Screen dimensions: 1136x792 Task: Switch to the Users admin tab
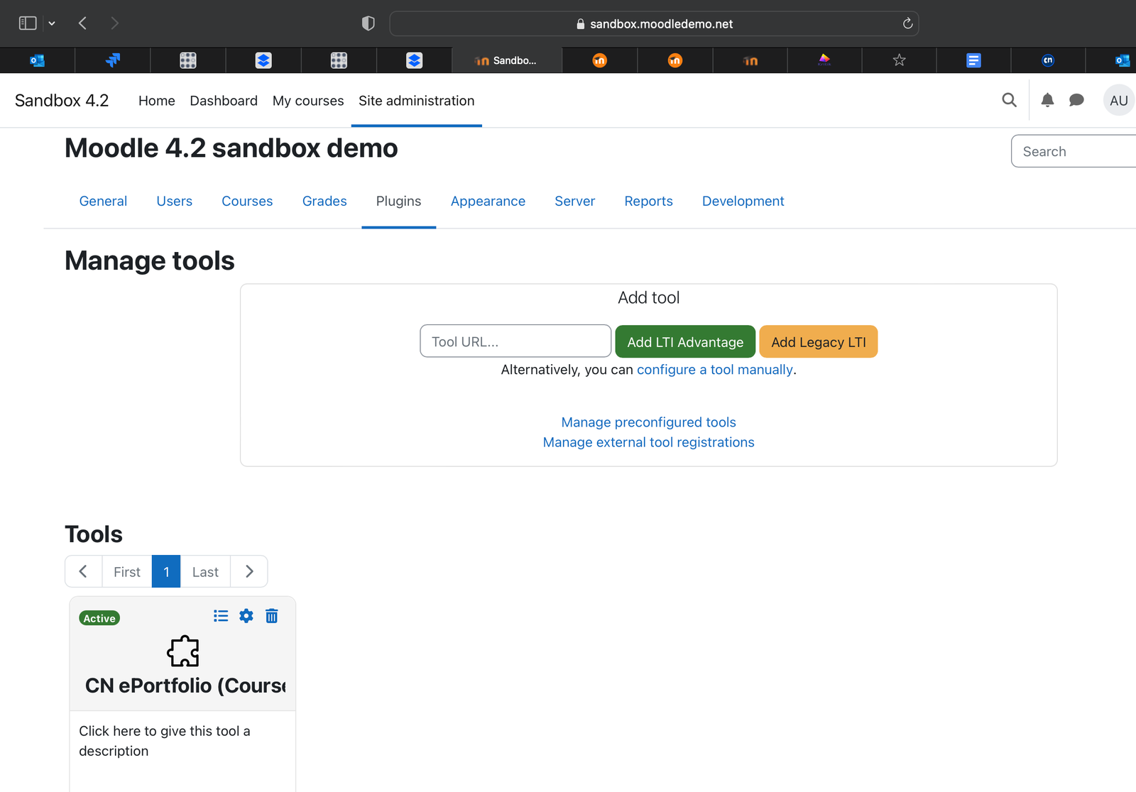175,201
